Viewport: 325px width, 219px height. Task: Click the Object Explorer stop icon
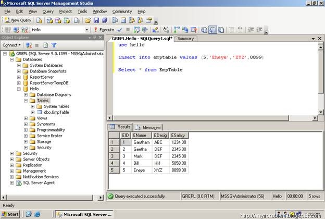click(x=37, y=45)
